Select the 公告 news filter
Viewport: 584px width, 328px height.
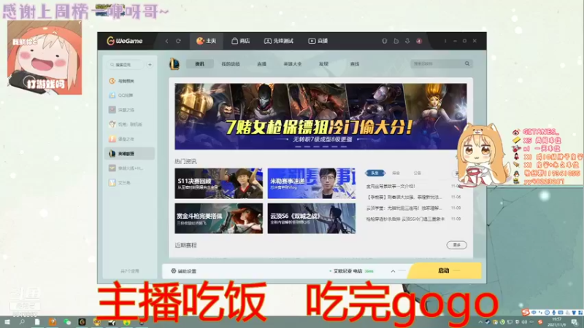(417, 173)
